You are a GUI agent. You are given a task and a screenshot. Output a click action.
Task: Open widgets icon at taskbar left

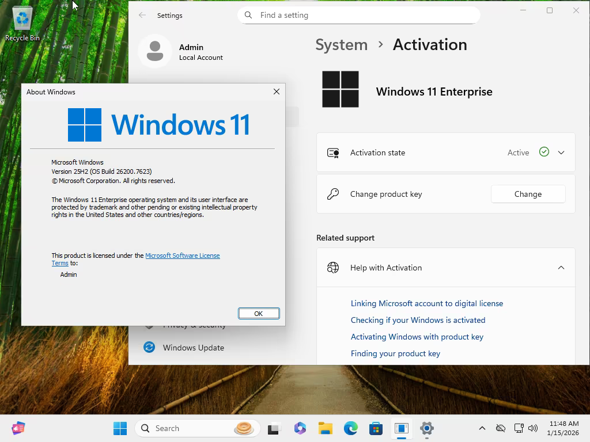[x=18, y=428]
